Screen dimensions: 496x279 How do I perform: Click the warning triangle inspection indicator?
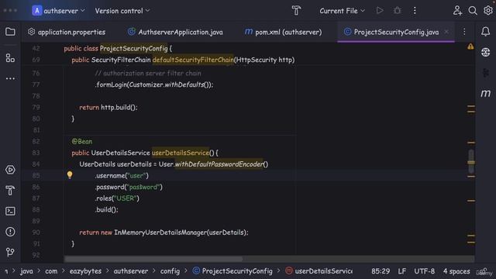point(470,46)
